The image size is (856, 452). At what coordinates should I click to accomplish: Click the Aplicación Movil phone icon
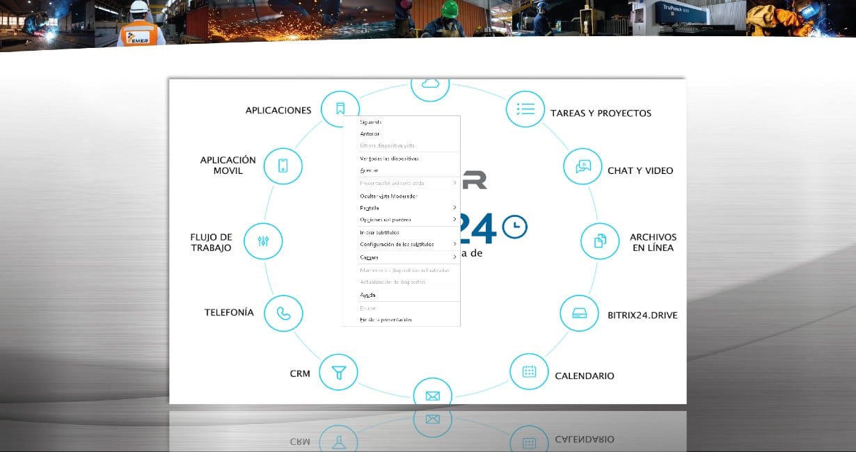[283, 166]
